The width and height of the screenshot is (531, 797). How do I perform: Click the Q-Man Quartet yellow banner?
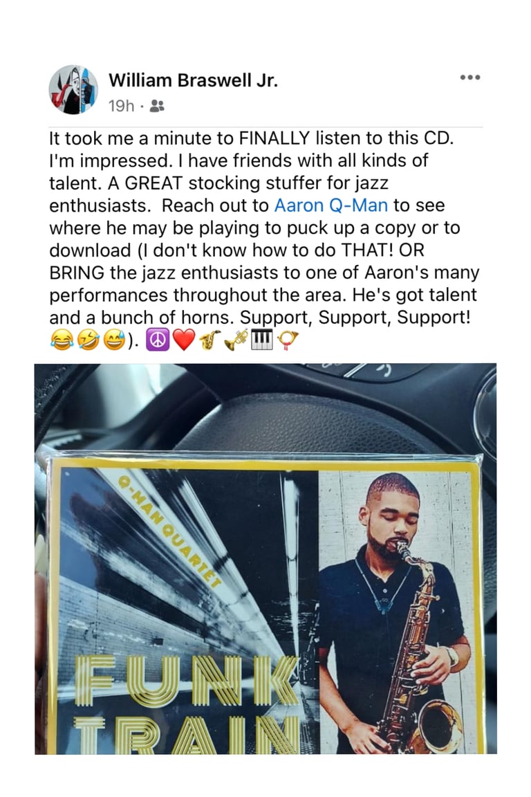168,531
